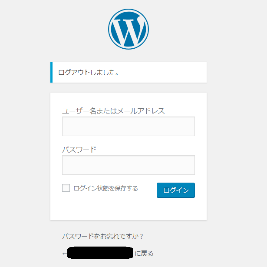Click the パスワード label text
Viewport: 267px width, 267px height.
79,150
